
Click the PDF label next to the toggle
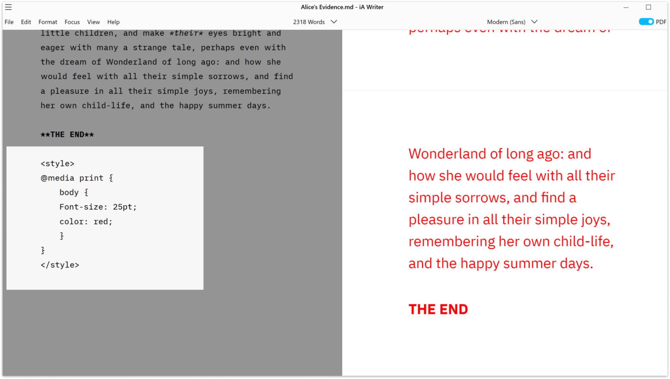click(661, 22)
